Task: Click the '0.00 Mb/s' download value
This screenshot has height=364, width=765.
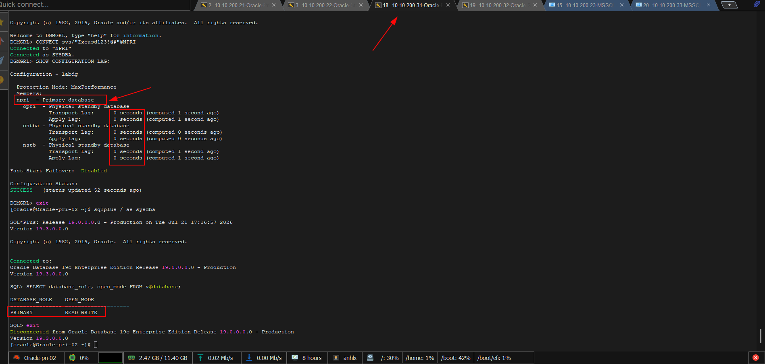Action: pyautogui.click(x=269, y=358)
